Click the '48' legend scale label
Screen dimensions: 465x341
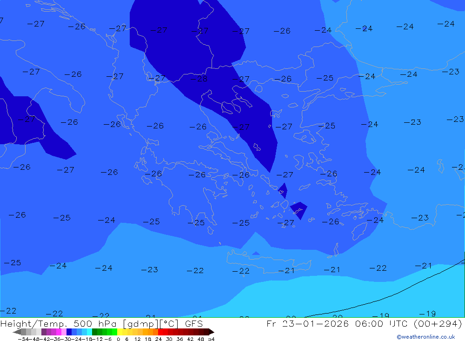[x=201, y=339]
